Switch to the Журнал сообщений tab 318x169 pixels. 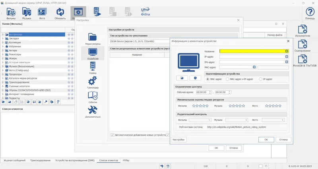pyautogui.click(x=14, y=160)
